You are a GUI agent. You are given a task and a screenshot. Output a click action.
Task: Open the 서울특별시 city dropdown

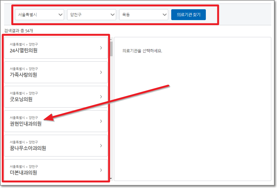[39, 15]
